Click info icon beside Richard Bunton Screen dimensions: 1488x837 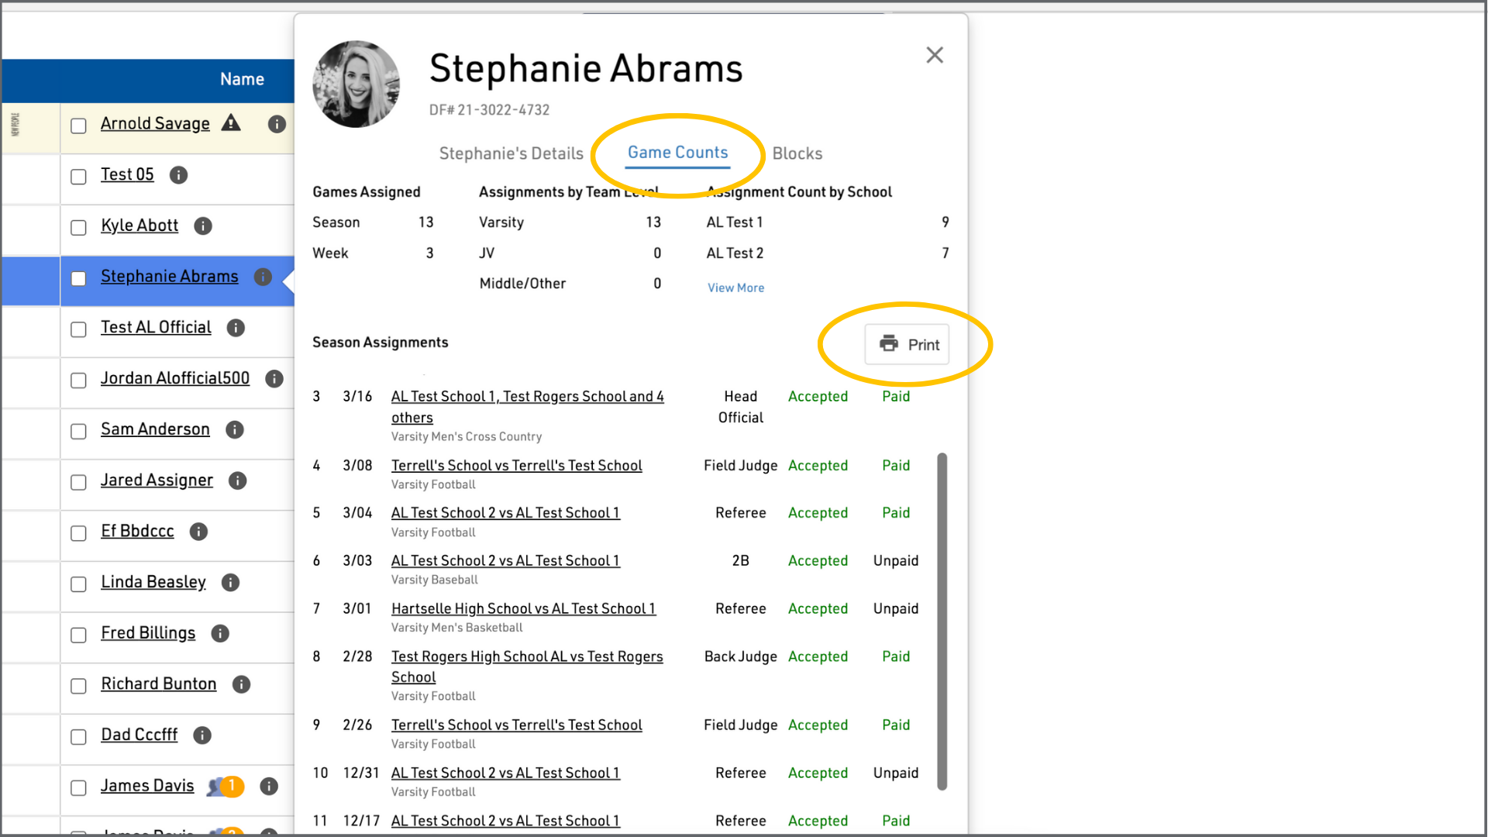[x=241, y=684]
